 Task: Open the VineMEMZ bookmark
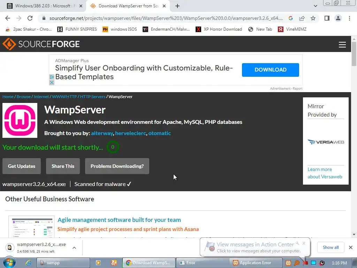coord(293,29)
